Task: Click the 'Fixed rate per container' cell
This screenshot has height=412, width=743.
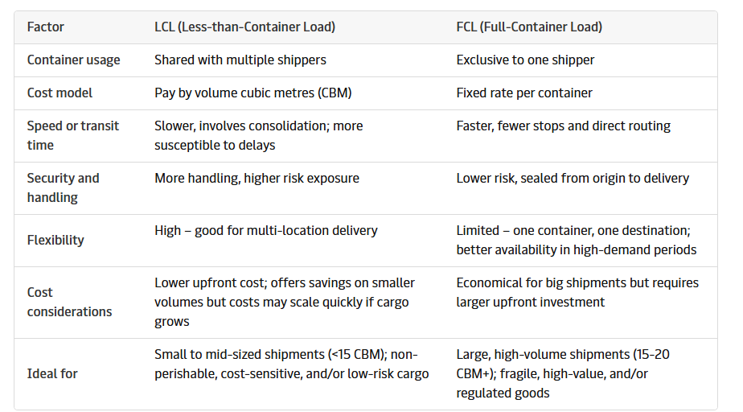Action: click(x=524, y=93)
